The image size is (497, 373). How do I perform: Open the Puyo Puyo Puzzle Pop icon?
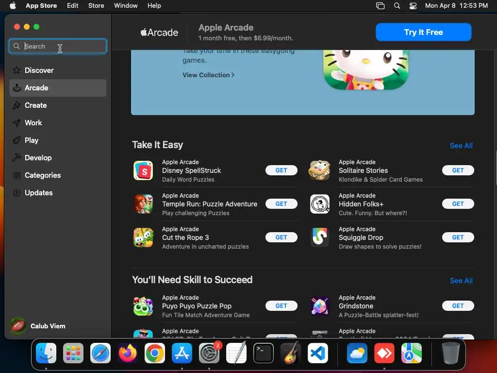pyautogui.click(x=143, y=306)
